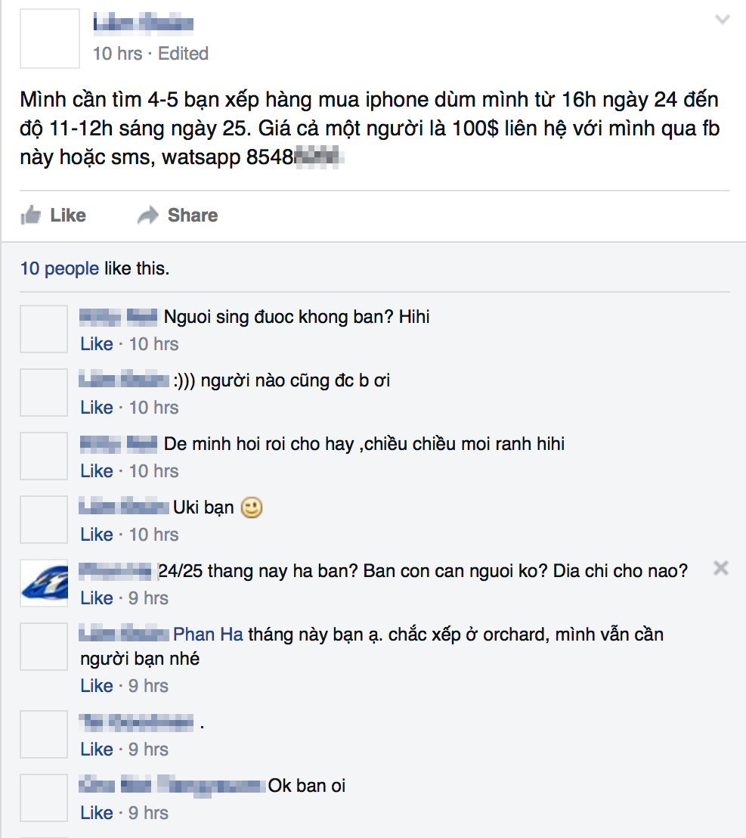Viewport: 746px width, 838px height.
Task: Open the blue helmet profile picture
Action: tap(44, 583)
